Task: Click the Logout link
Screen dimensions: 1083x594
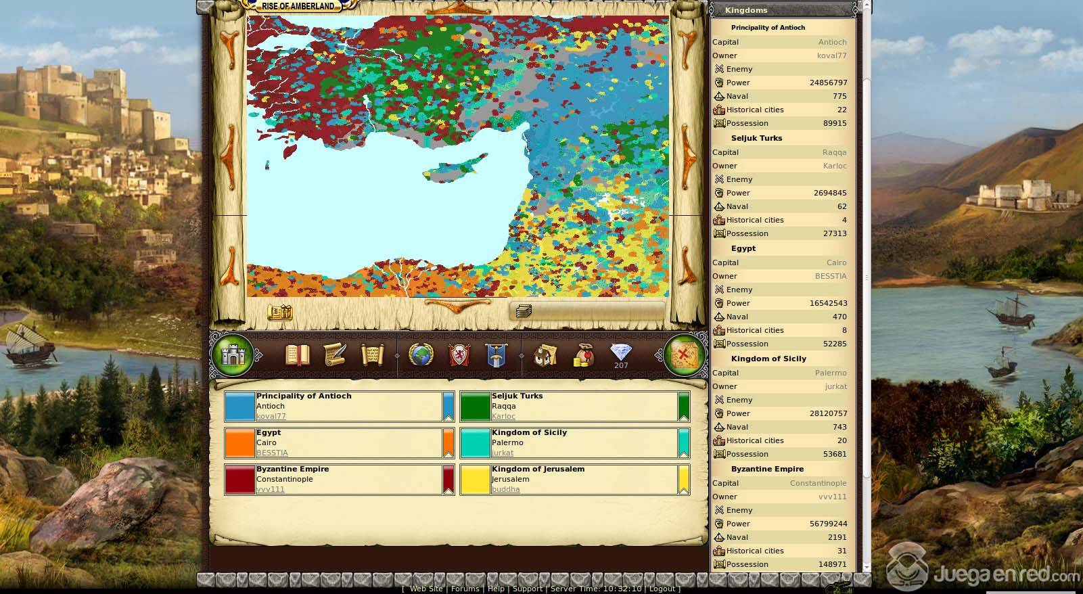Action: [x=662, y=589]
